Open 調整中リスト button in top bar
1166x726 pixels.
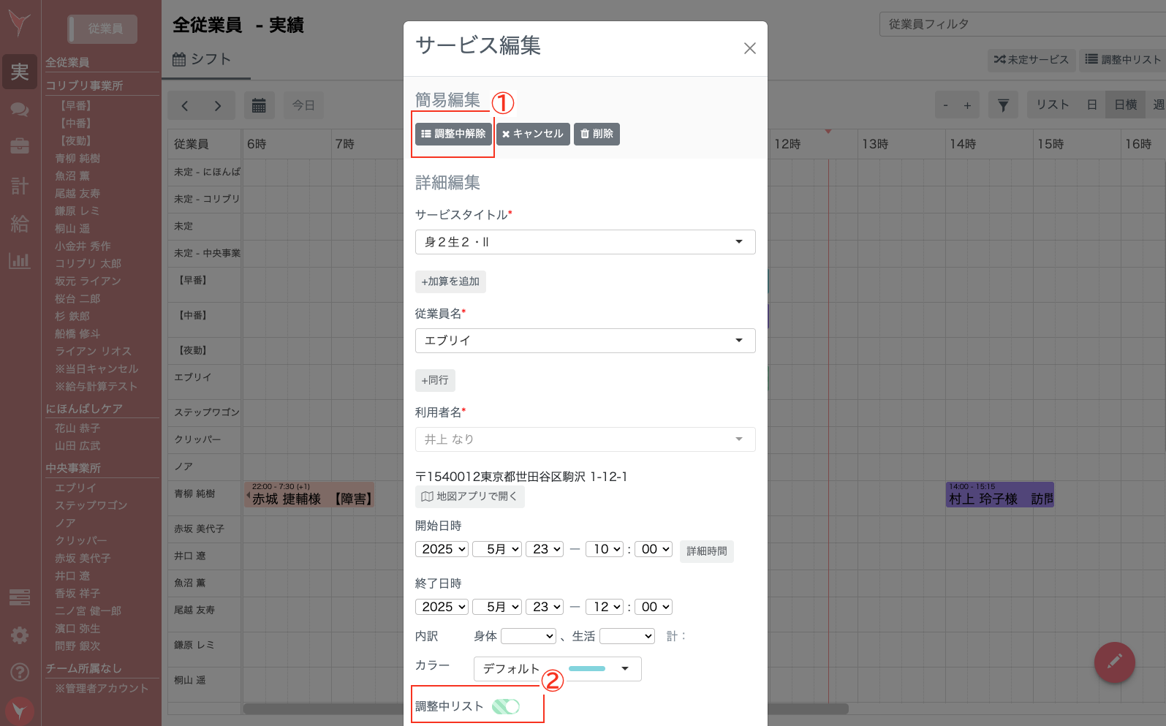point(1123,60)
